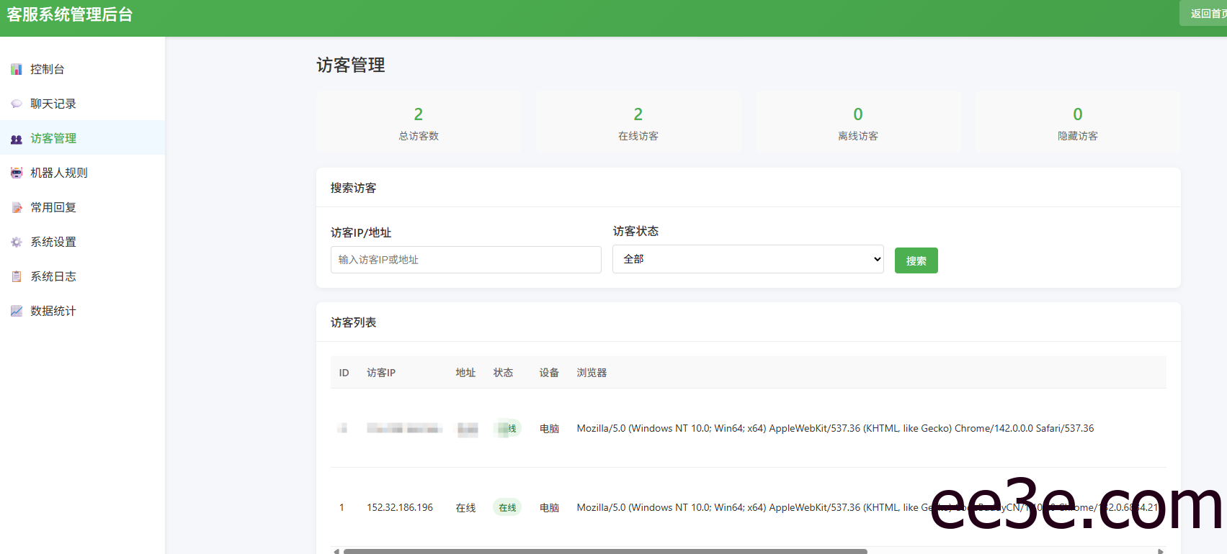Click visitor IP 152.32.186.196
Viewport: 1227px width, 554px height.
pyautogui.click(x=400, y=508)
